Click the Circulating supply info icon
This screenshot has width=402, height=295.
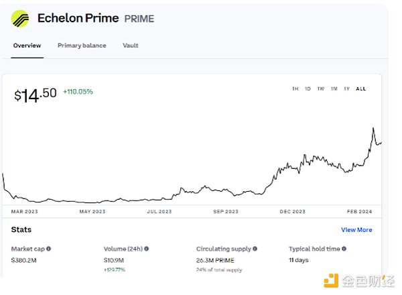[255, 249]
